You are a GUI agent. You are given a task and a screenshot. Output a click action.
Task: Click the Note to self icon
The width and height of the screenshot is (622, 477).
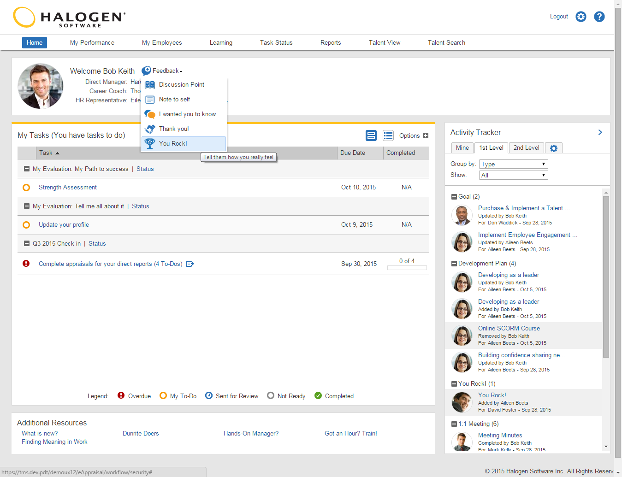(150, 100)
